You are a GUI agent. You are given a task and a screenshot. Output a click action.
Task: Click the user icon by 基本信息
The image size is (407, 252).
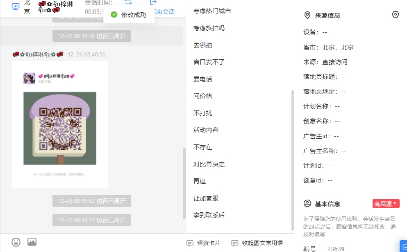307,204
